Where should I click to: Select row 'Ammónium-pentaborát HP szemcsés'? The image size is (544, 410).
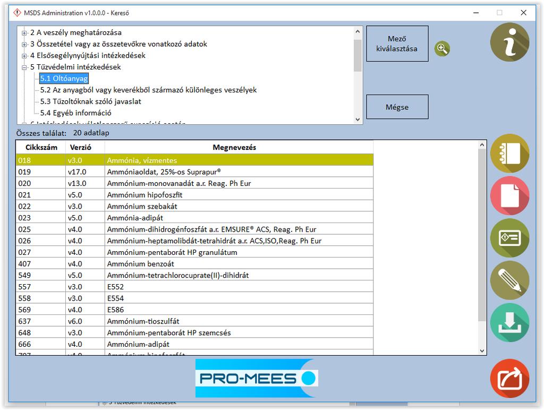[x=194, y=332]
